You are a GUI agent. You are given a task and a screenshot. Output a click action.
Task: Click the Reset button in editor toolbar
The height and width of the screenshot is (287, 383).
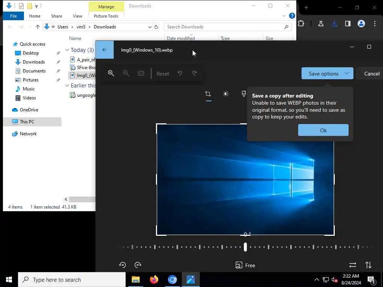[x=163, y=74]
